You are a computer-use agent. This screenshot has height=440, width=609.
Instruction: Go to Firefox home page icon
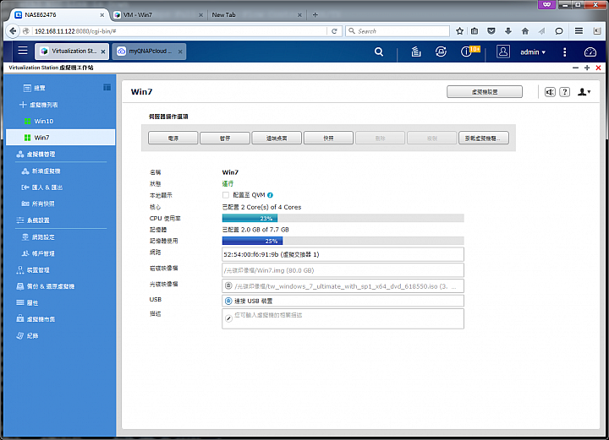[525, 31]
